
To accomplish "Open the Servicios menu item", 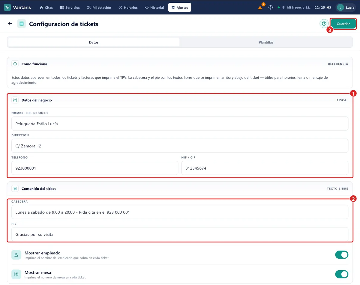I will pos(70,7).
